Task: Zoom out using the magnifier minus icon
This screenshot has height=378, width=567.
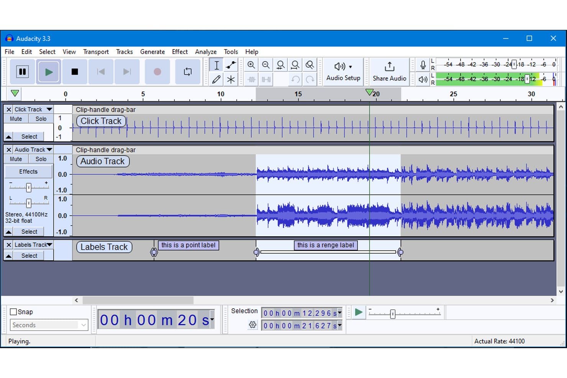Action: [266, 65]
